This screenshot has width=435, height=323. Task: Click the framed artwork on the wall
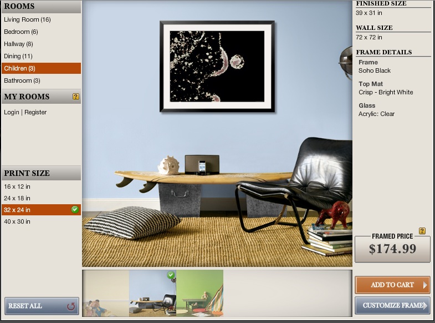point(217,67)
